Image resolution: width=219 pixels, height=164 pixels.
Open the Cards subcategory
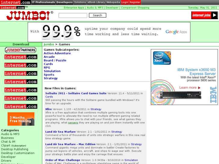tap(48, 64)
